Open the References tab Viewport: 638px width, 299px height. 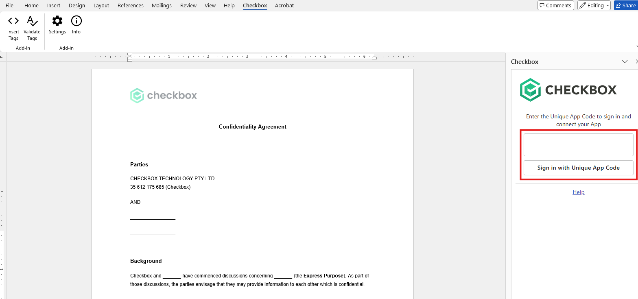[131, 5]
